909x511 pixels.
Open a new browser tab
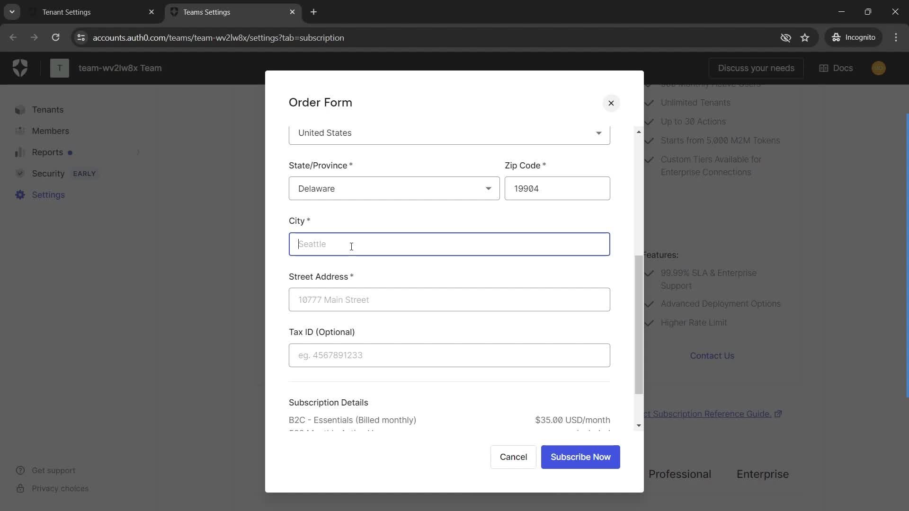pos(313,12)
